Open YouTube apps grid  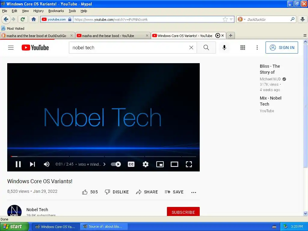[x=243, y=48]
